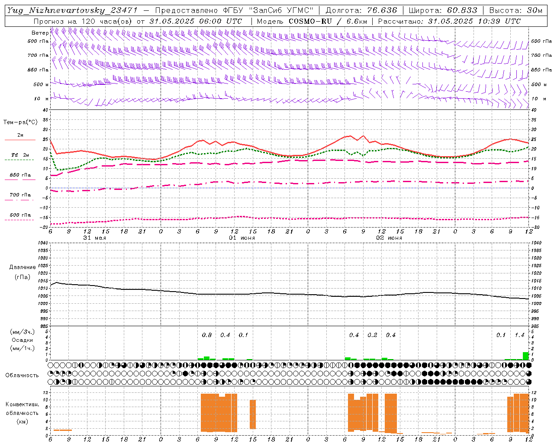554x443 pixels.
Task: Click the 01 июня date label
Action: point(242,238)
